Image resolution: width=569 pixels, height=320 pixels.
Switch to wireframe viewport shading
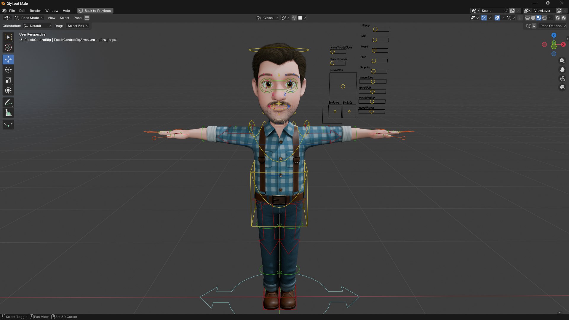pyautogui.click(x=528, y=18)
